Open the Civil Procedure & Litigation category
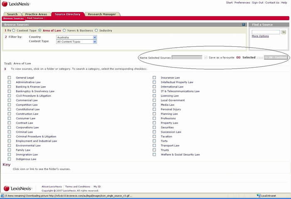The image size is (291, 199). [33, 96]
